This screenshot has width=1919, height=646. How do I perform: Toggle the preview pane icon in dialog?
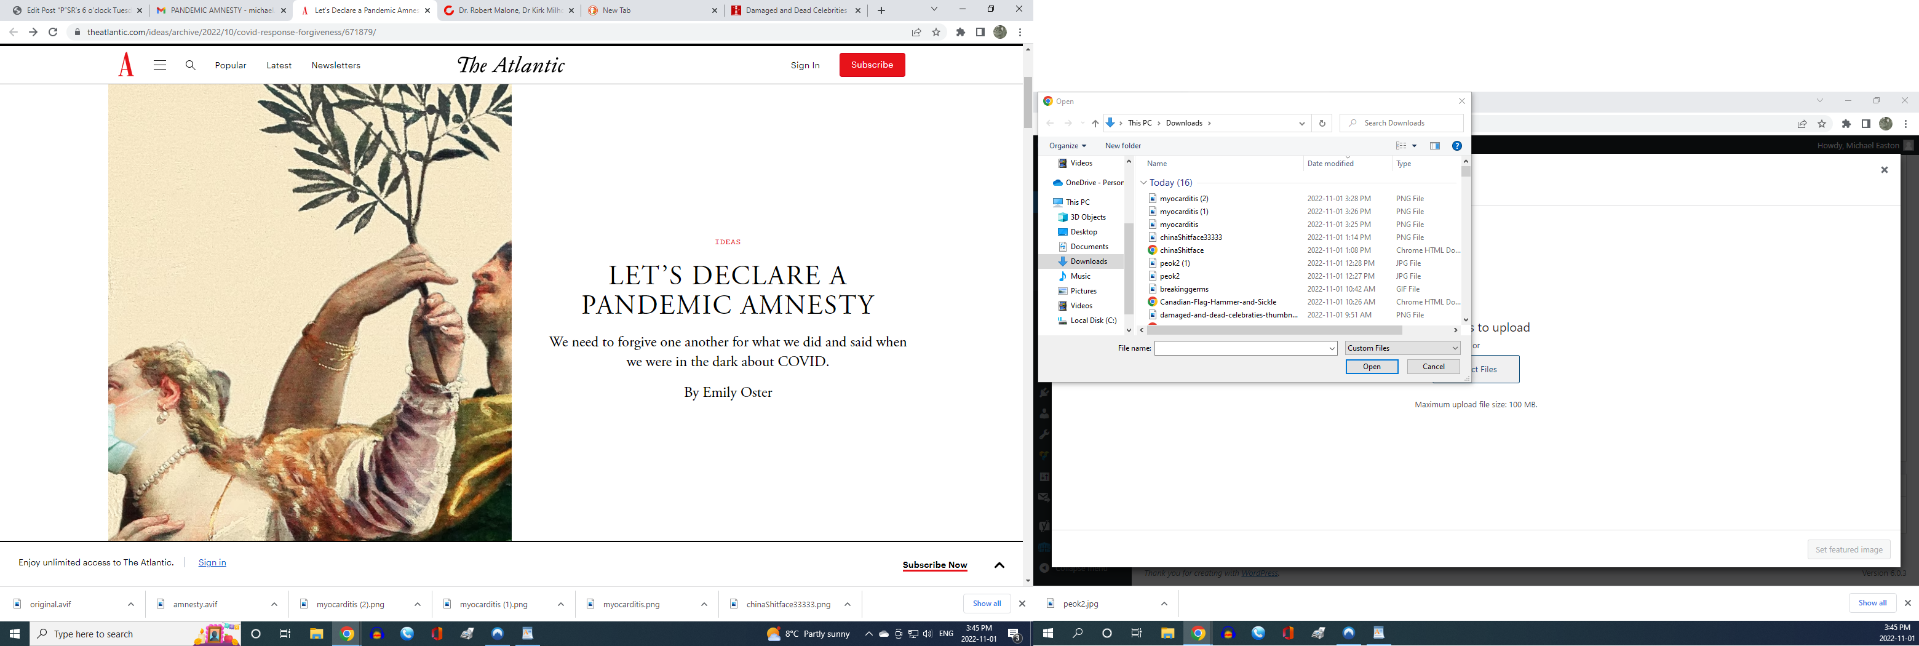pos(1435,146)
